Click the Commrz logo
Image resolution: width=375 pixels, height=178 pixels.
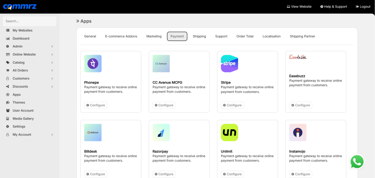click(20, 7)
